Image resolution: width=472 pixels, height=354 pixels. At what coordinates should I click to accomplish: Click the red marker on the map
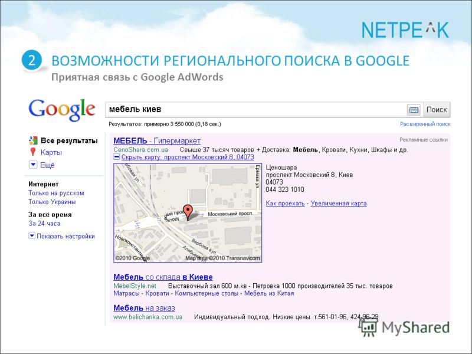tap(188, 213)
